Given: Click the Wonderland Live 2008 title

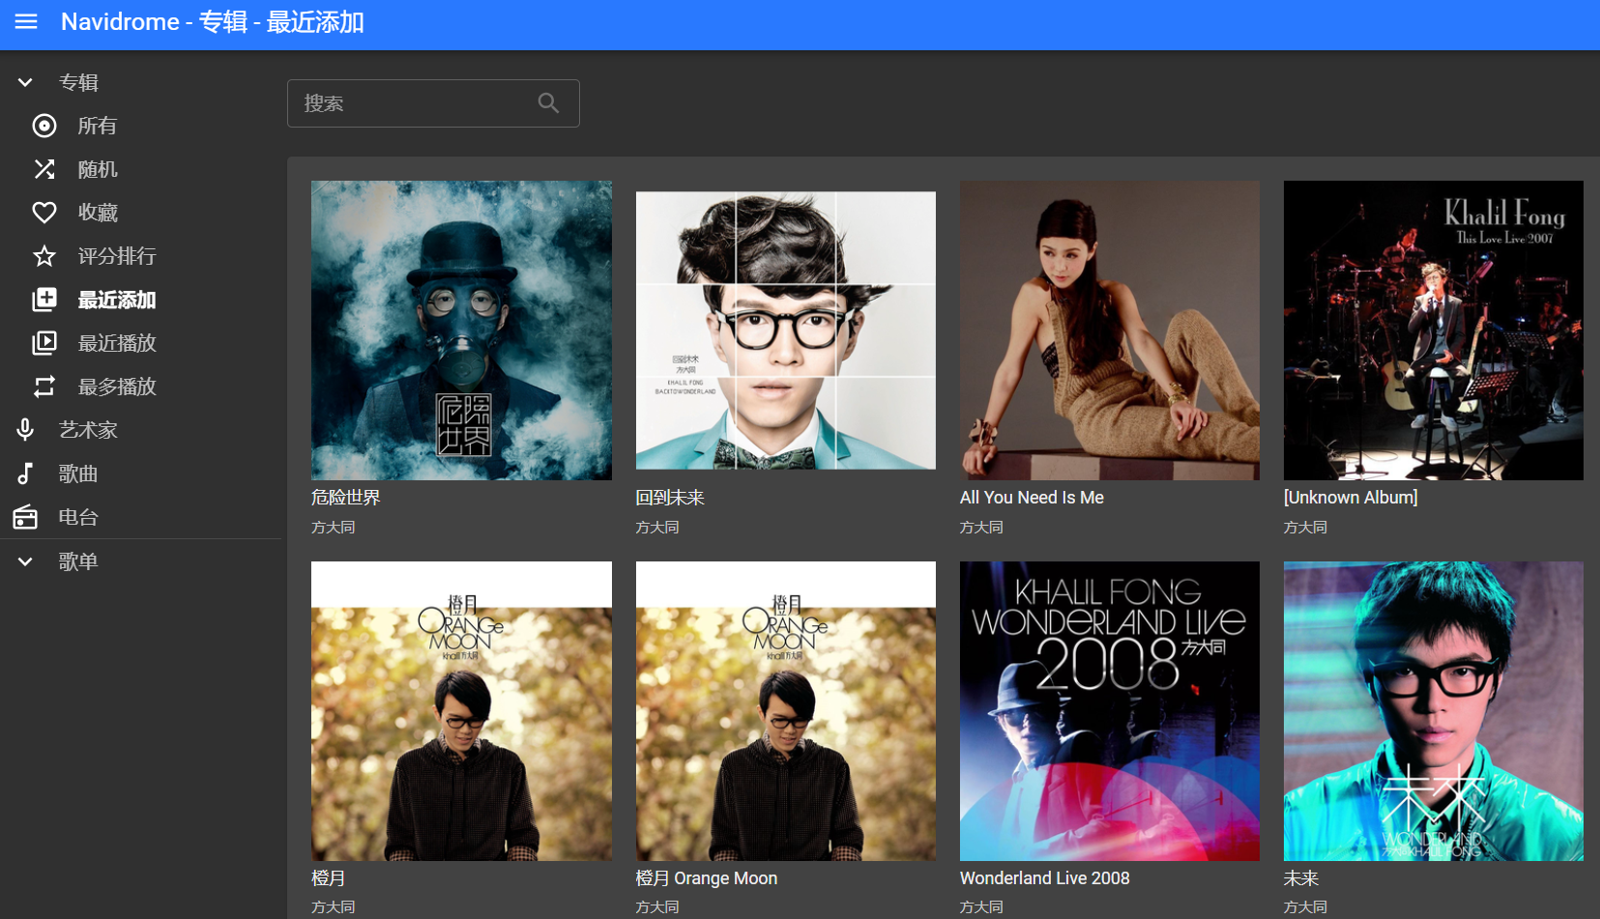Looking at the screenshot, I should [x=1045, y=878].
